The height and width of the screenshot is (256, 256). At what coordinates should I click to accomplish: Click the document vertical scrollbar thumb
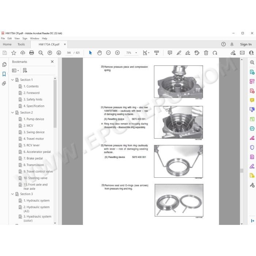click(x=242, y=171)
